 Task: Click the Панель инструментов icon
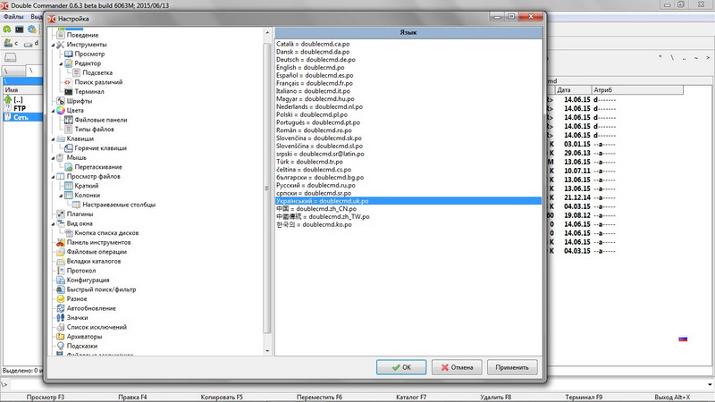tap(61, 242)
